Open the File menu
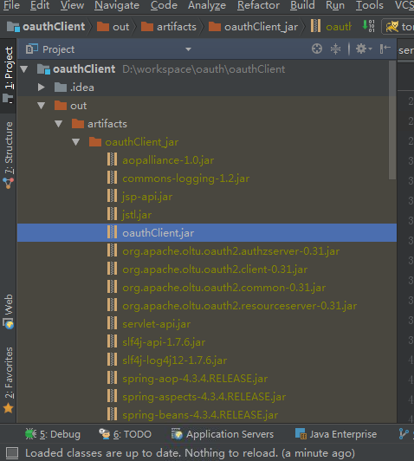 [12, 5]
